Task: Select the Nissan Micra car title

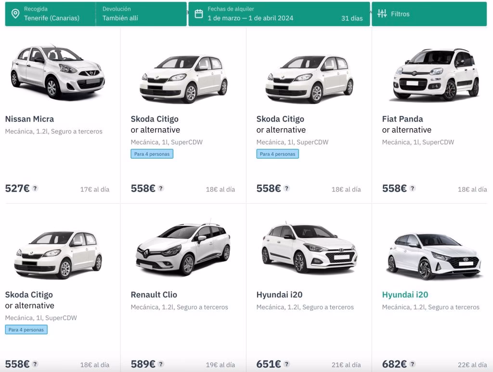Action: coord(29,119)
